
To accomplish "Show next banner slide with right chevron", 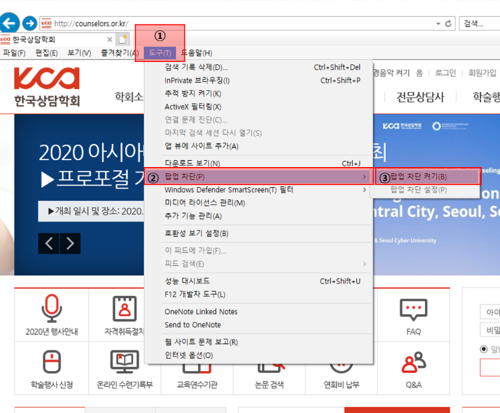I will (x=70, y=243).
